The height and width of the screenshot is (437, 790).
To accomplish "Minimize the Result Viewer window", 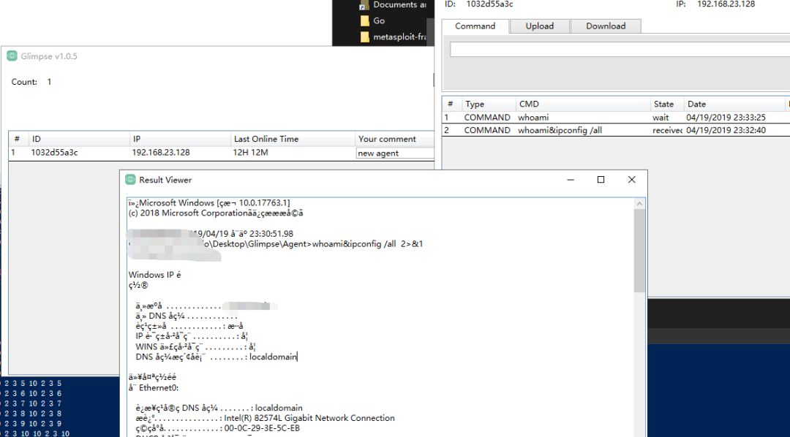I will click(570, 180).
